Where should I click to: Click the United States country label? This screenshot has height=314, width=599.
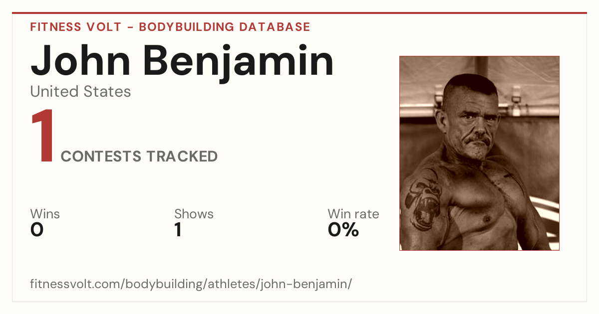coord(80,92)
